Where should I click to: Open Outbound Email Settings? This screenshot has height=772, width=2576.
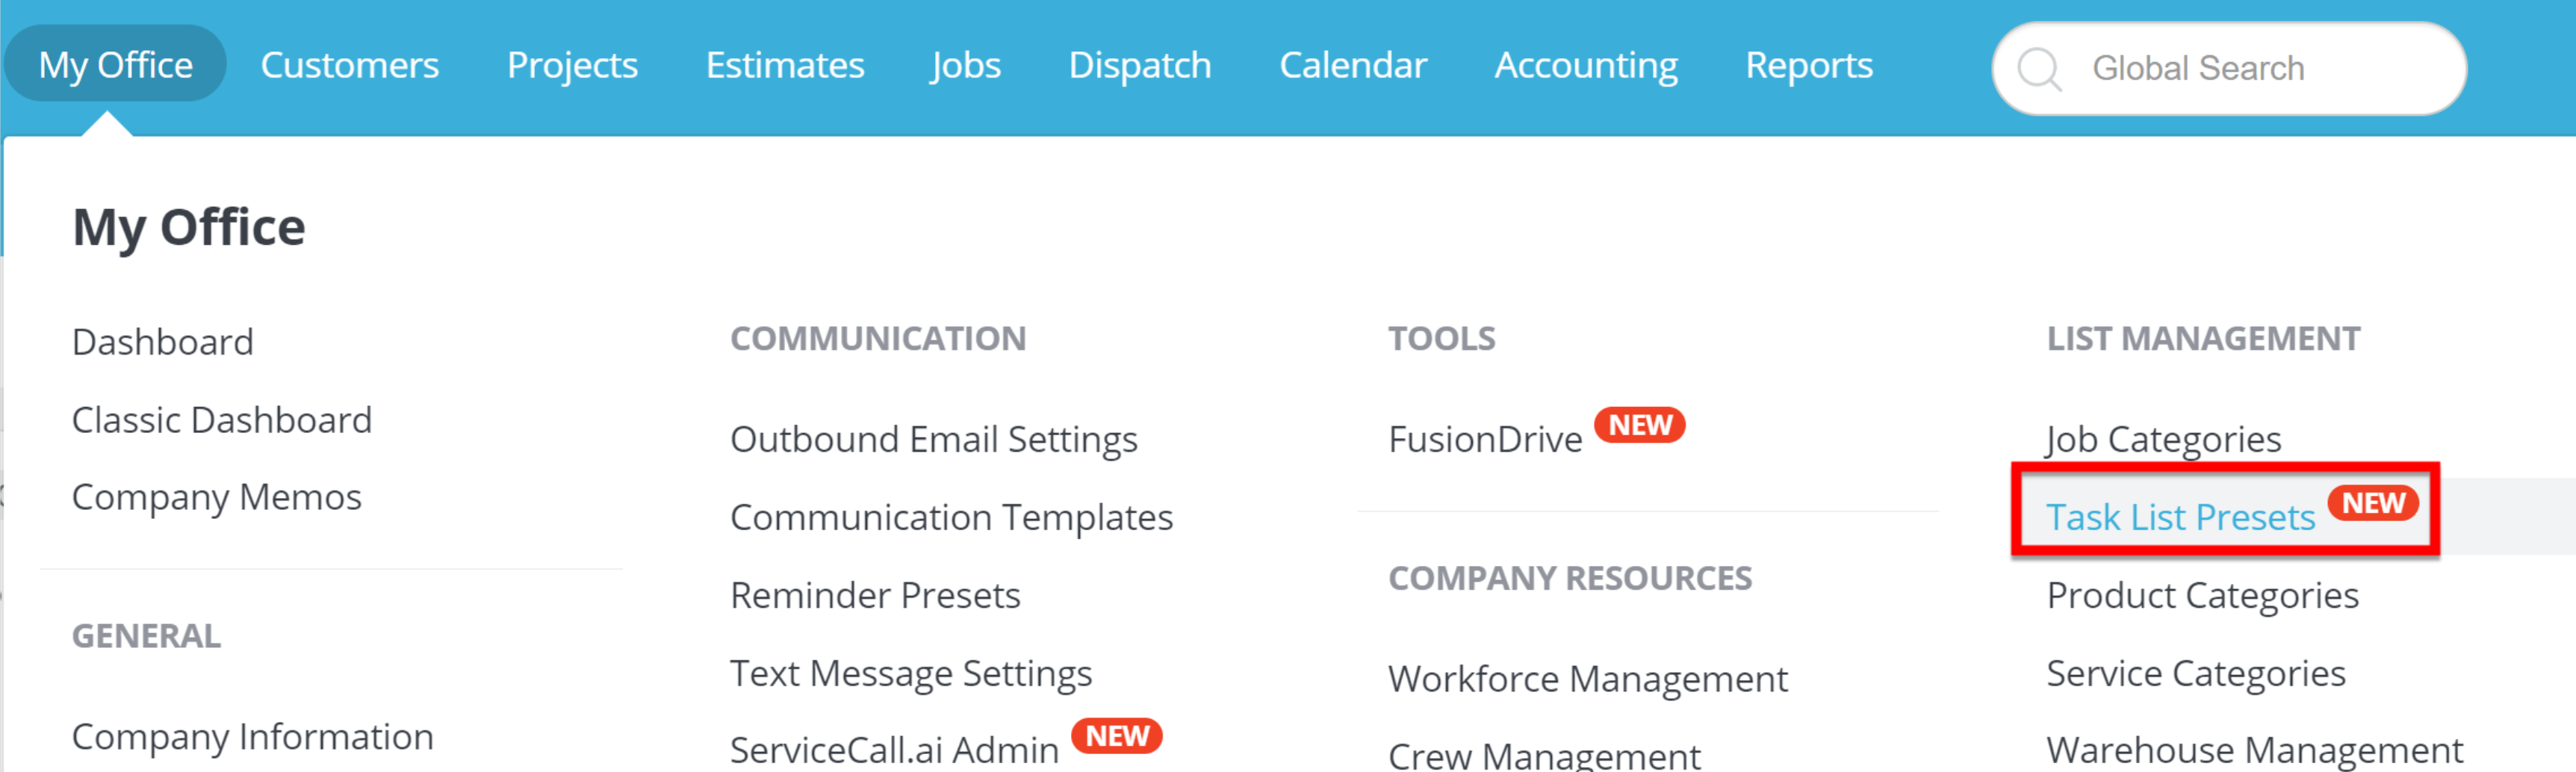(x=933, y=439)
